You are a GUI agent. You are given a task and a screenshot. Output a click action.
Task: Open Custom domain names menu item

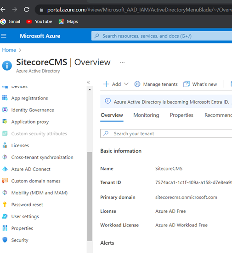point(36,181)
